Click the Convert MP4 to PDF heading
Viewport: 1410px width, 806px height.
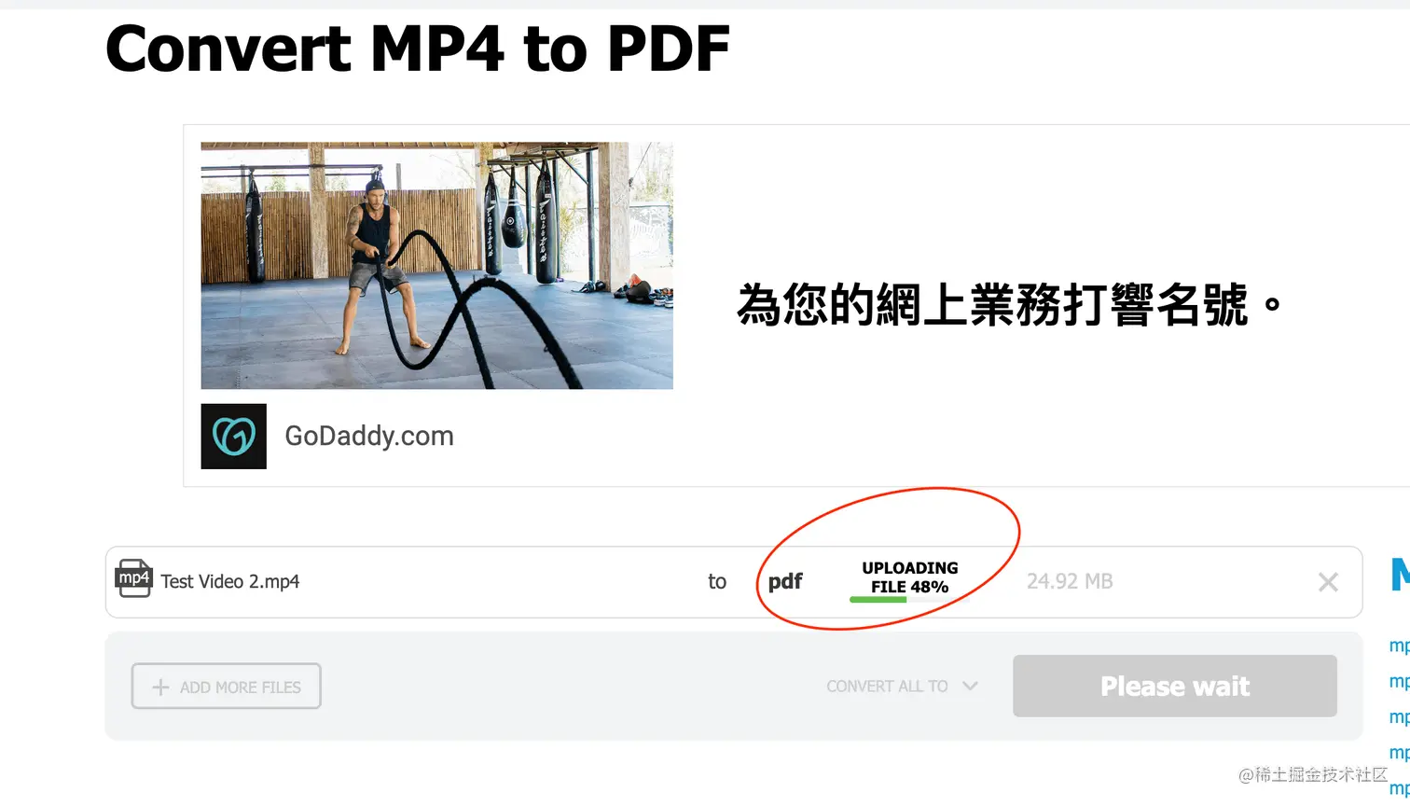[417, 49]
